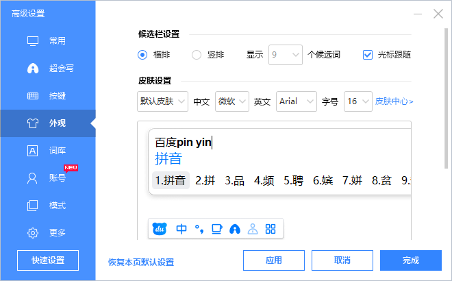This screenshot has height=281, width=452.
Task: Click the person icon beside 账号
Action: coord(32,178)
